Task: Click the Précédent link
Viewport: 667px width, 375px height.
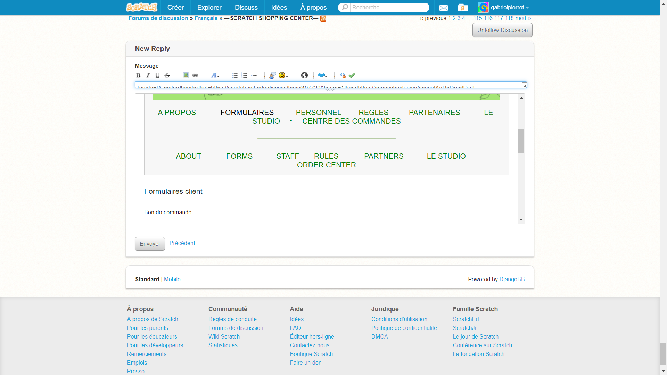Action: click(182, 243)
